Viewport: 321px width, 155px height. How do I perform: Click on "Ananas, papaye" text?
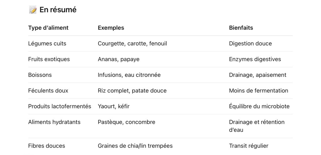pyautogui.click(x=118, y=59)
